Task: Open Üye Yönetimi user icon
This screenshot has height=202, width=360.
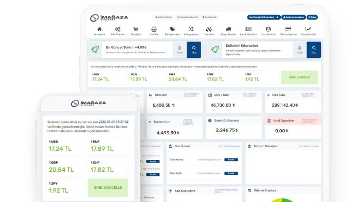Action: (x=268, y=29)
